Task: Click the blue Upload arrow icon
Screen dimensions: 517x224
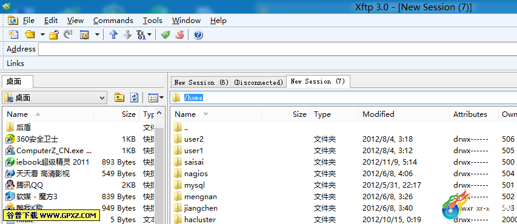Action: tap(113, 35)
